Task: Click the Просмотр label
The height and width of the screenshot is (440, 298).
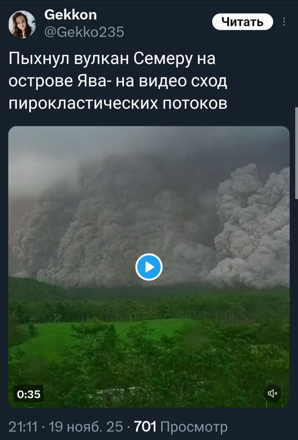Action: click(194, 427)
